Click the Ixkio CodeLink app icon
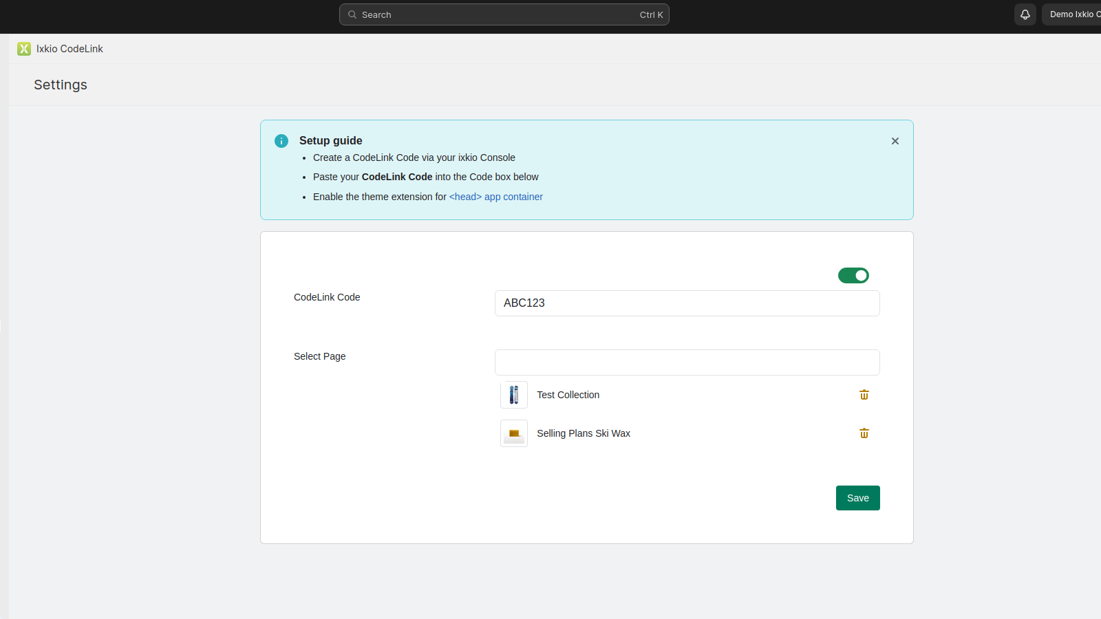The width and height of the screenshot is (1101, 619). coord(25,49)
